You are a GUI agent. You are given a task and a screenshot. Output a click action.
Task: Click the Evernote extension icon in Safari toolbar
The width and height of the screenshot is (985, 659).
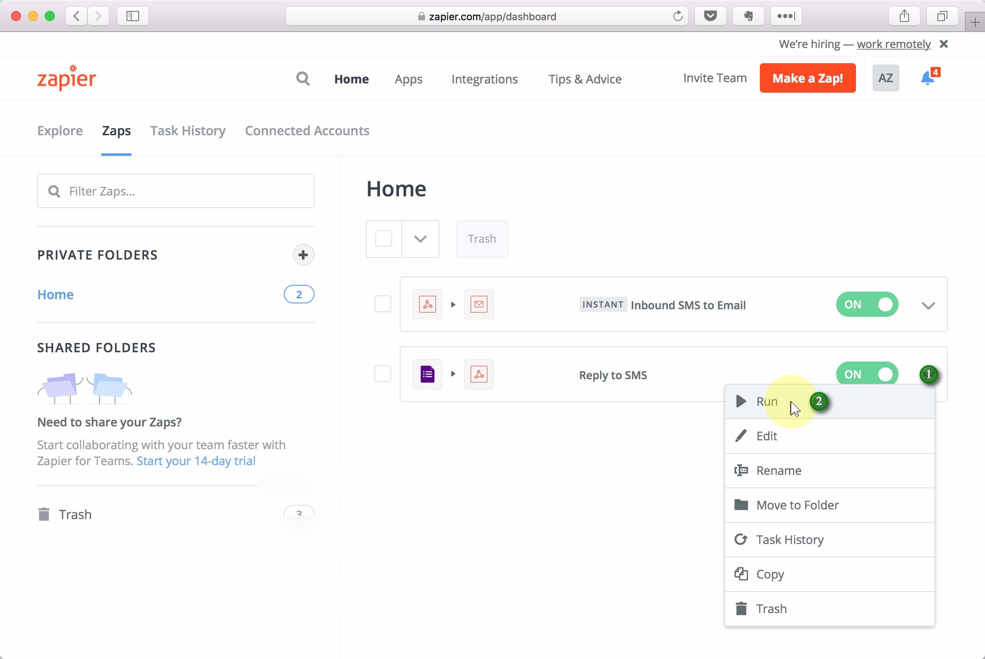coord(748,16)
